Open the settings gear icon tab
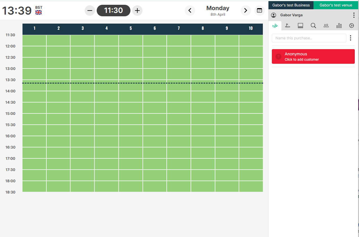The image size is (359, 237). pos(351,26)
